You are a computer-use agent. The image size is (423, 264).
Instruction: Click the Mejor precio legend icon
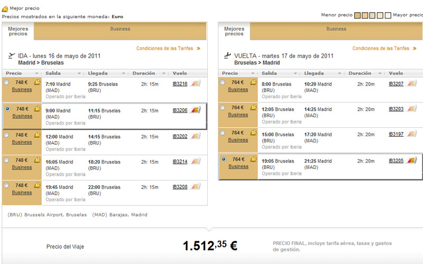(5, 8)
